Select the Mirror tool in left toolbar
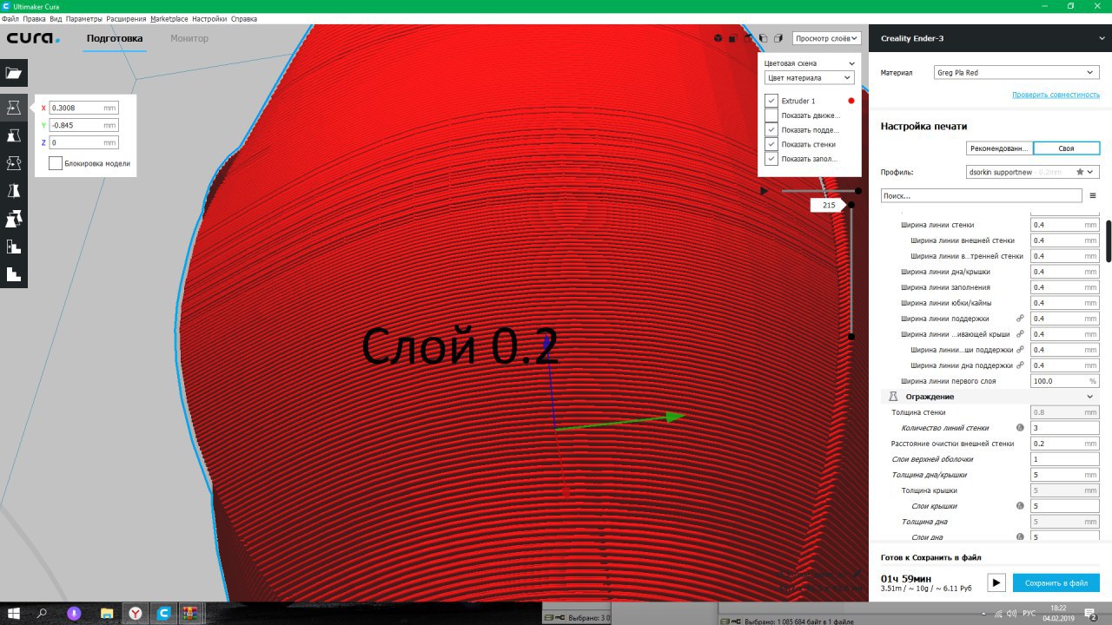 coord(14,191)
